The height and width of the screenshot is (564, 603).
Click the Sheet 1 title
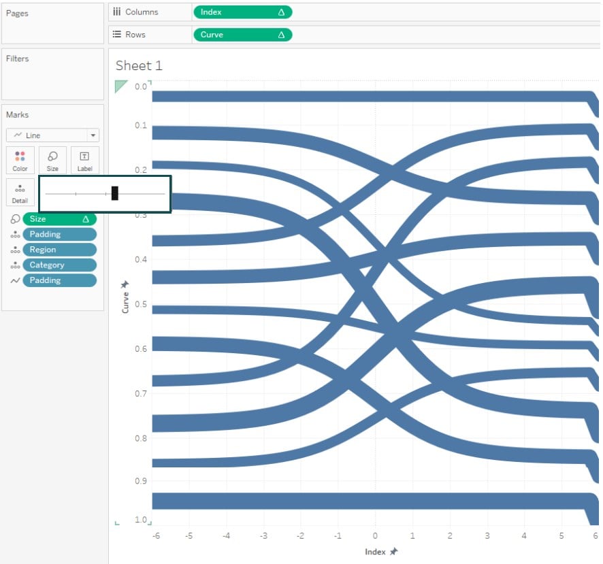pos(139,66)
